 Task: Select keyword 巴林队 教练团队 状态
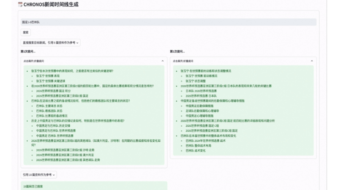tap(49, 111)
